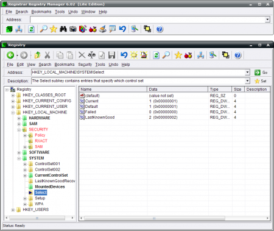Click the yellow star bookmark icon in Registry toolbar
Screen dimensions: 274x231
178,55
